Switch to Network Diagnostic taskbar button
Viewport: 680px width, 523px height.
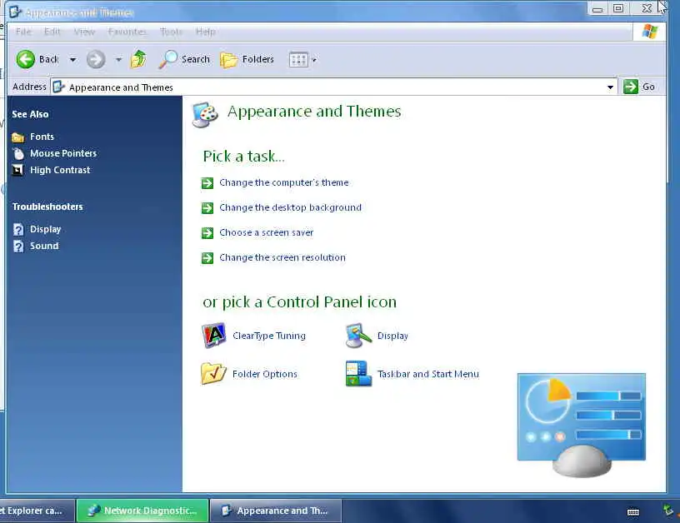click(142, 511)
